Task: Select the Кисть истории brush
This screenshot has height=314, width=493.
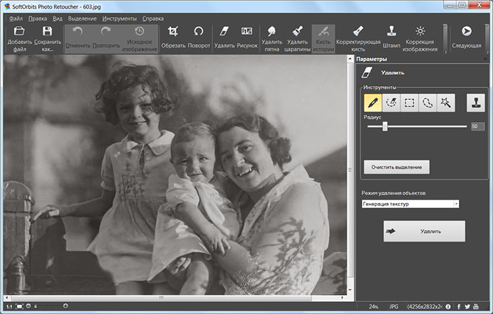Action: (323, 39)
